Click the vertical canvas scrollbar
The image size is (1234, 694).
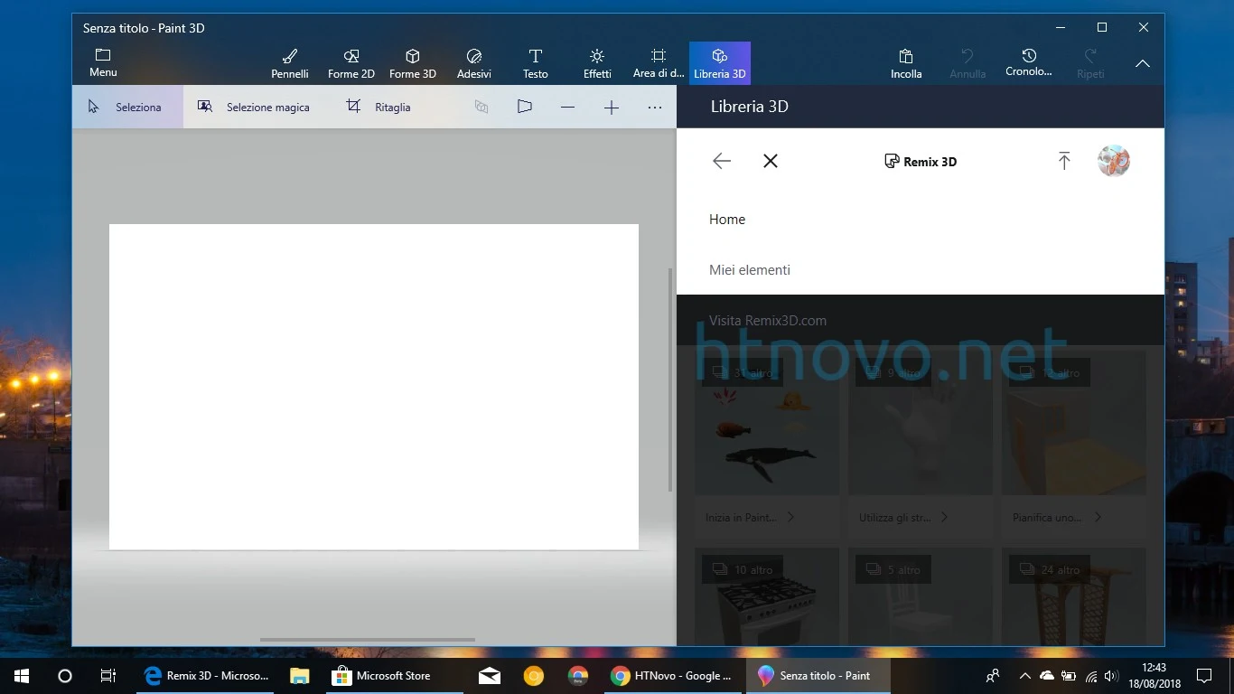(669, 380)
